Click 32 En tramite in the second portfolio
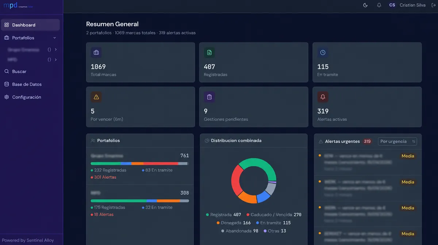The width and height of the screenshot is (438, 245). 157,207
